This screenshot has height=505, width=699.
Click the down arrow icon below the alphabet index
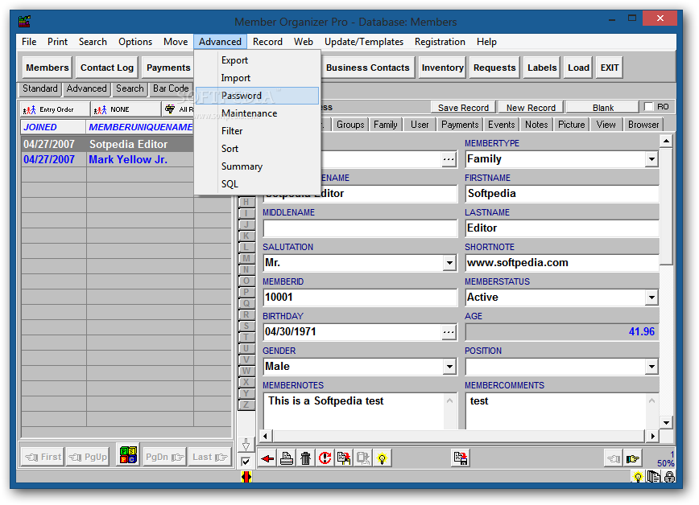click(x=246, y=444)
